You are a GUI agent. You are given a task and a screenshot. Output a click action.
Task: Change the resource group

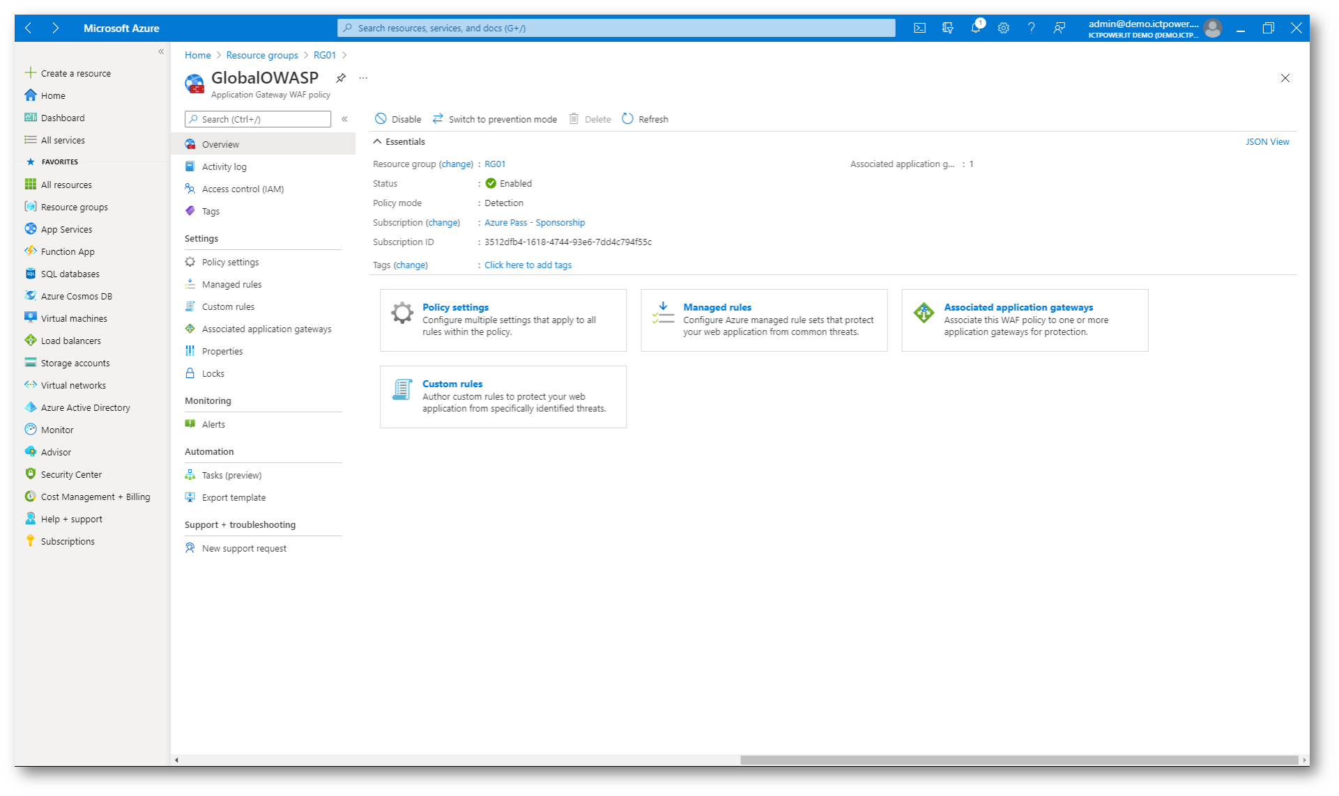pyautogui.click(x=456, y=164)
